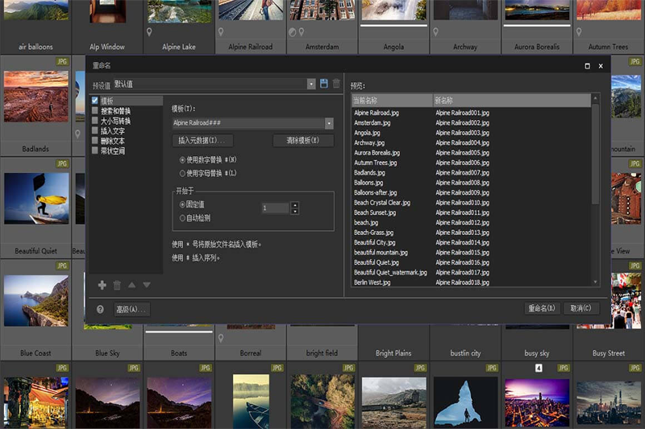Enable the 搜索和替换 checkbox
The height and width of the screenshot is (429, 645).
pos(95,111)
